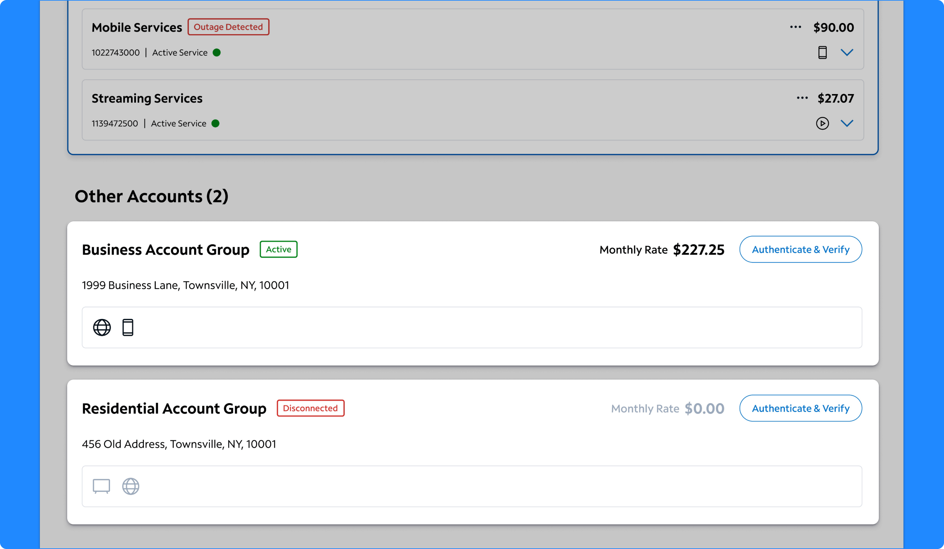Click green status dot beside 1022743000
Image resolution: width=944 pixels, height=549 pixels.
[x=216, y=53]
